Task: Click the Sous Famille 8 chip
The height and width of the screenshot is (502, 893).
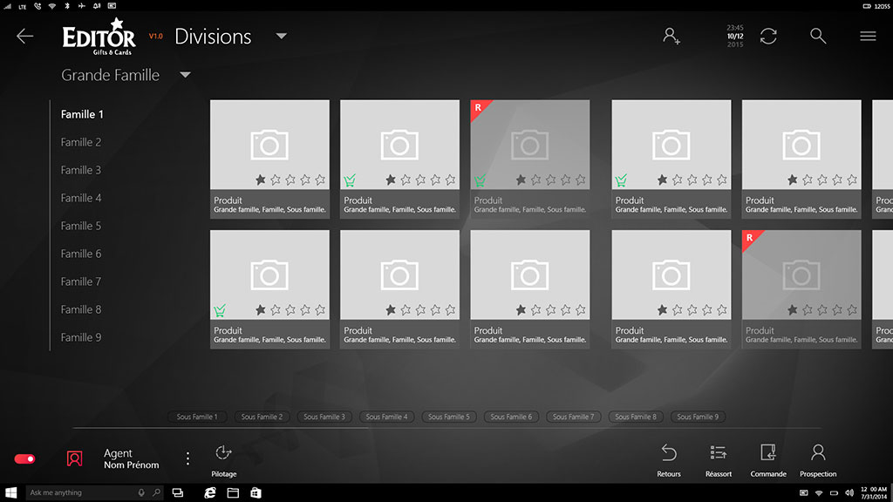Action: point(636,417)
